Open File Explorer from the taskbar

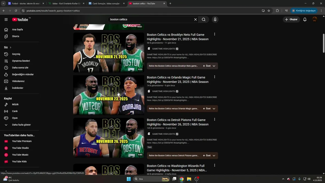[x=189, y=179]
